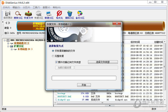Image resolution: width=168 pixels, height=112 pixels.
Task: Select 本地磁盘 (C:) label in tree
Action: 22,43
